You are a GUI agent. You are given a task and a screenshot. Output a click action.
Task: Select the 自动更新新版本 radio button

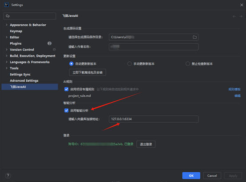[71, 64]
